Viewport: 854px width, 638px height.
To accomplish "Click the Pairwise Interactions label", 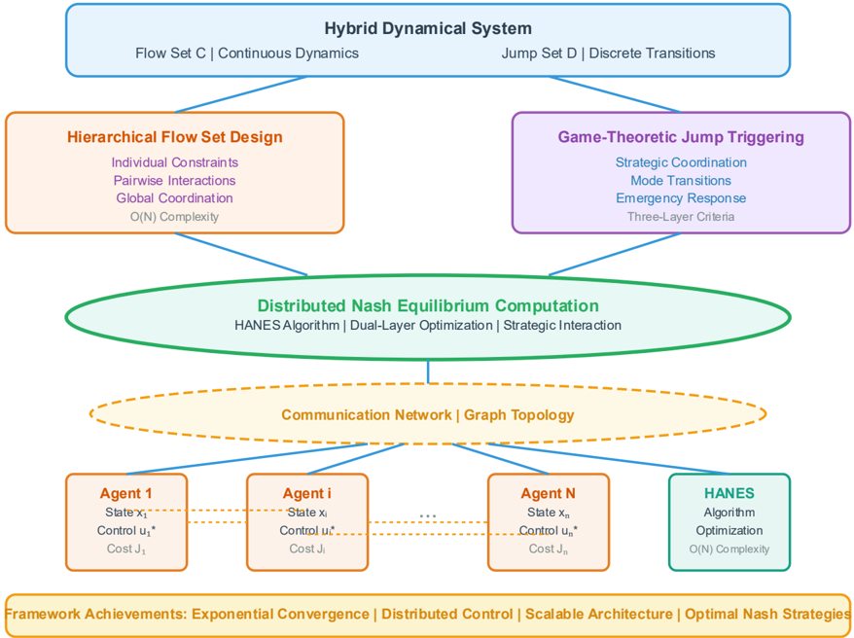I will click(175, 180).
